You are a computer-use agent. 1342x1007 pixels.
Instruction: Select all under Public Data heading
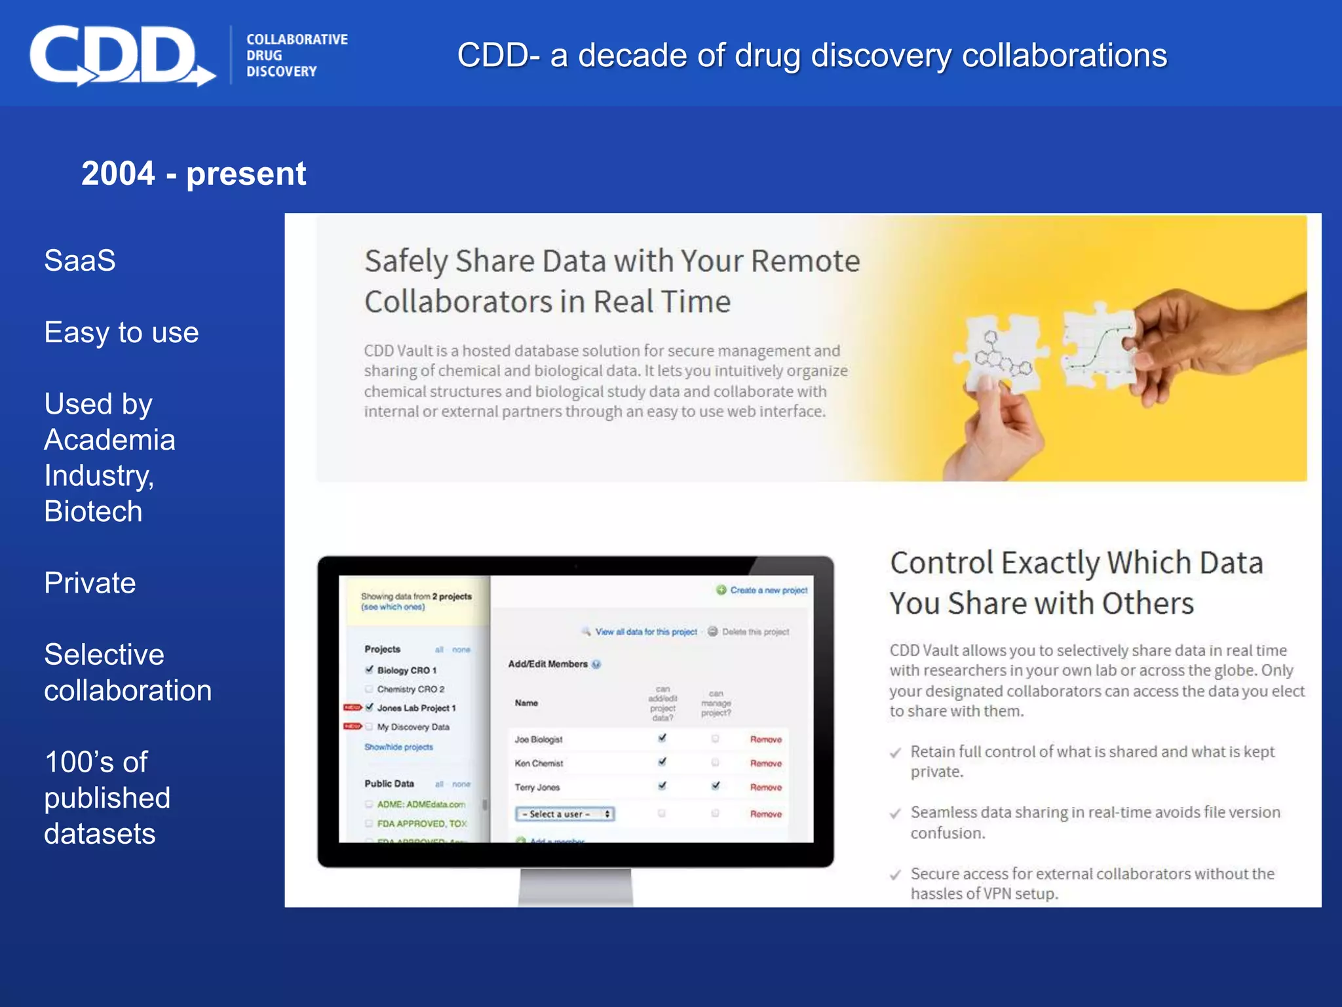click(x=439, y=784)
